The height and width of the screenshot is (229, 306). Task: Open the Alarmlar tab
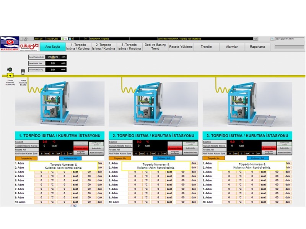click(232, 47)
